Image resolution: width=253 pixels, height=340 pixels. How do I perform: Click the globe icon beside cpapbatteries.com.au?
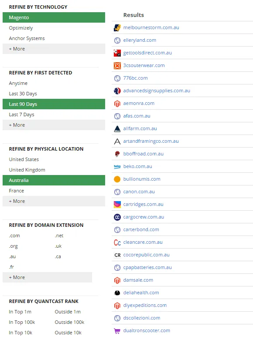coord(117,268)
